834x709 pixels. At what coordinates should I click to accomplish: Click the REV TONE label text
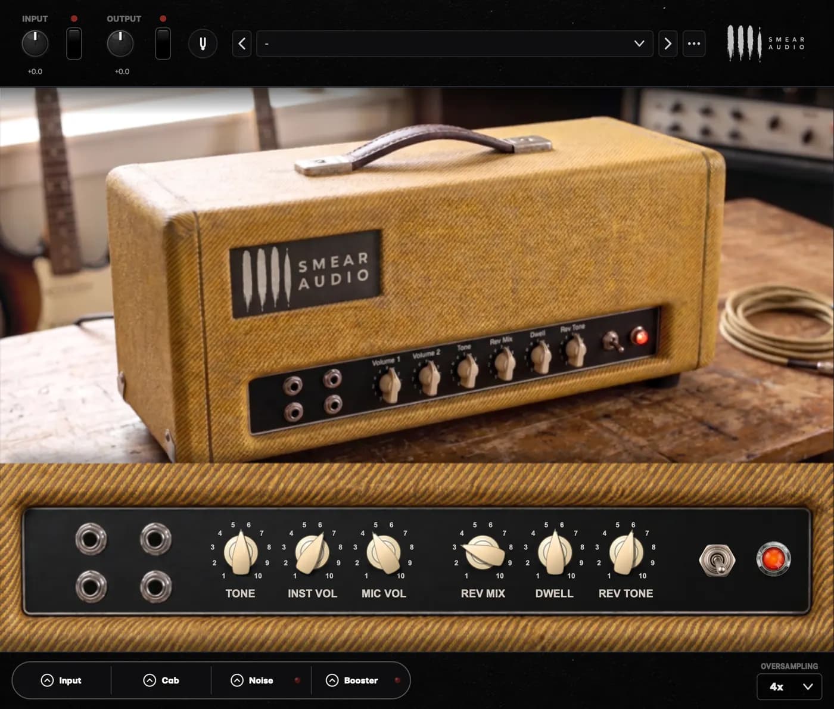pos(626,593)
